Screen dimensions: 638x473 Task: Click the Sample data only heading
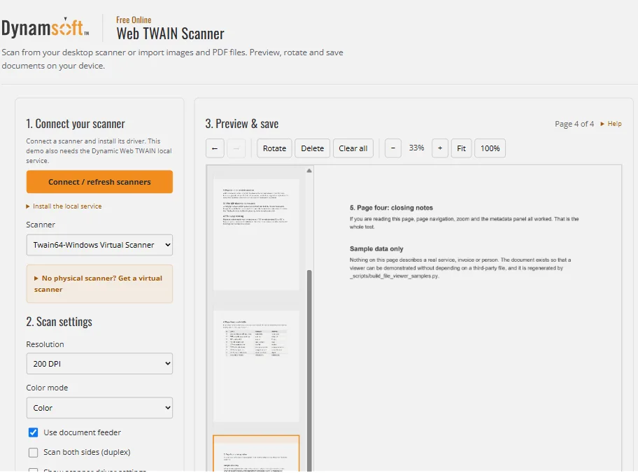[x=376, y=248]
